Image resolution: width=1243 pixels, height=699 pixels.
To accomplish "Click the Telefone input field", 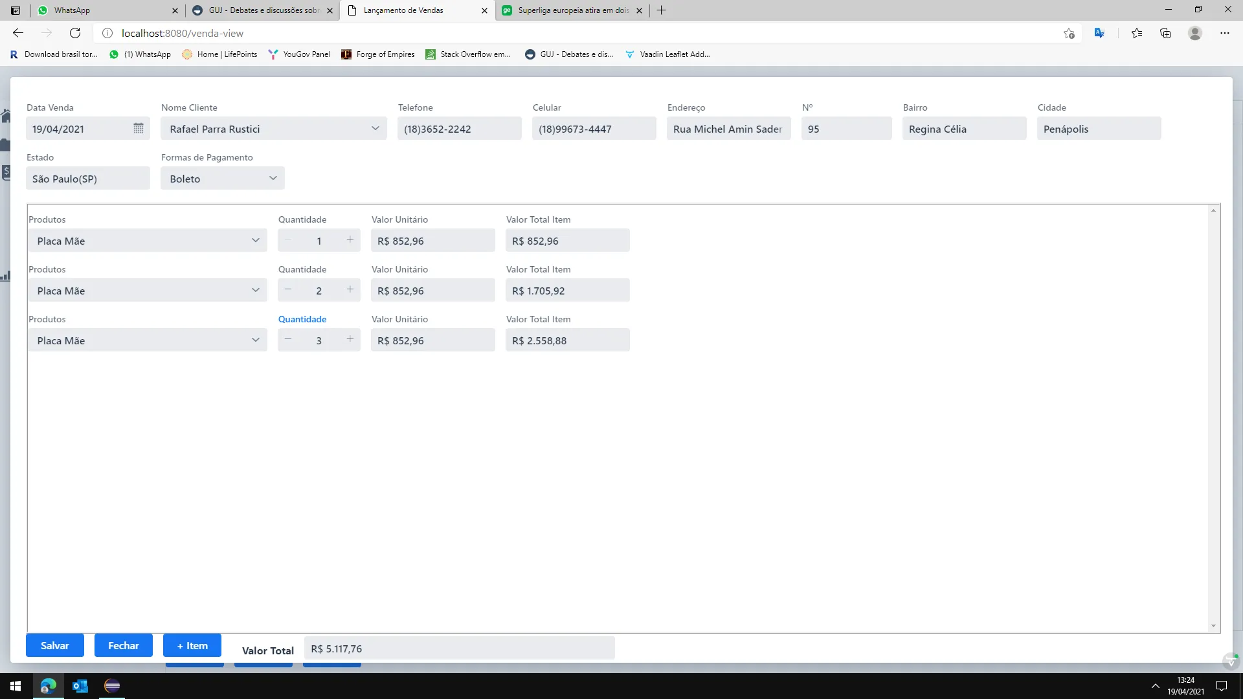I will coord(459,129).
